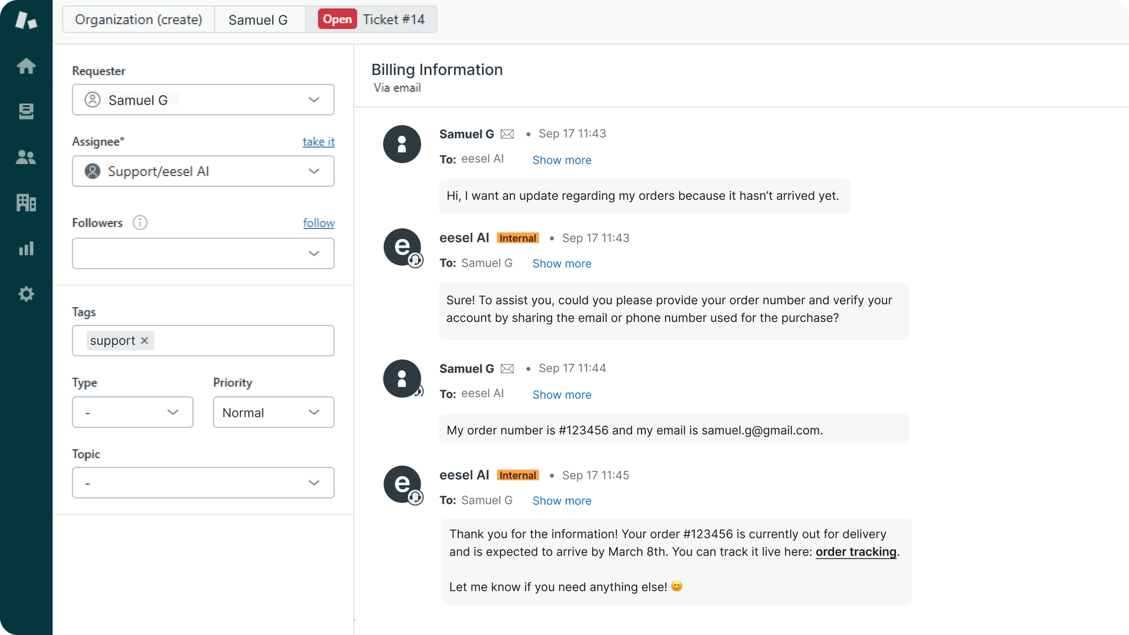Click the Sep 17 11:45 timestamp
Image resolution: width=1129 pixels, height=635 pixels.
pos(596,475)
